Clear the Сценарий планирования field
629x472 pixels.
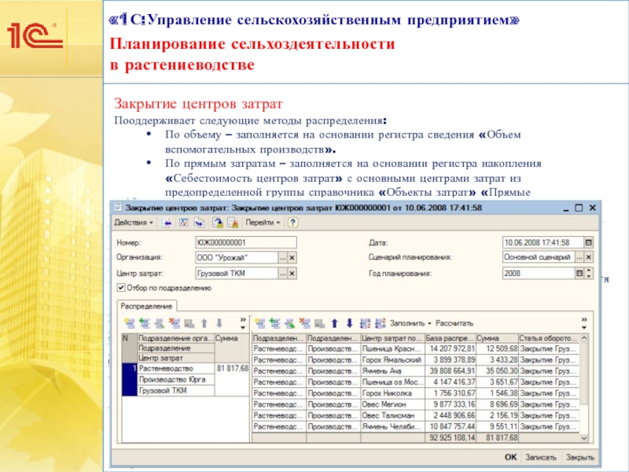[x=588, y=257]
